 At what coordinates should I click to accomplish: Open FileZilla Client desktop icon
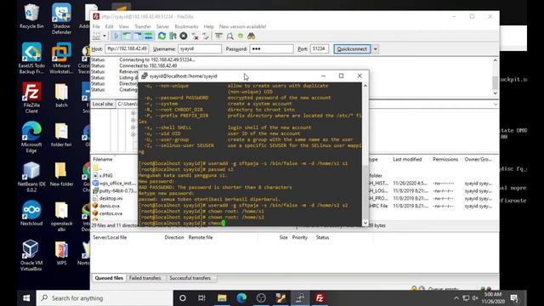(31, 98)
